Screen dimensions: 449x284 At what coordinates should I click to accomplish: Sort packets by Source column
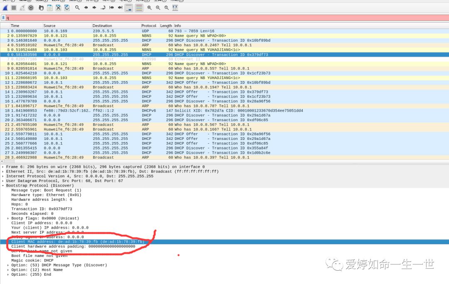67,25
